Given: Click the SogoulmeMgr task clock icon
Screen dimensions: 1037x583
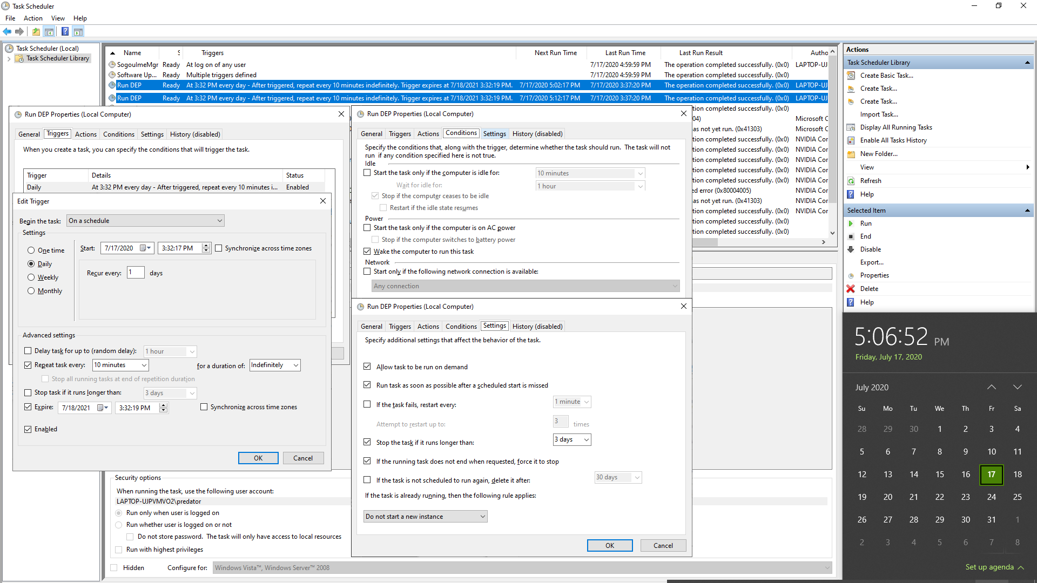Looking at the screenshot, I should coord(112,65).
